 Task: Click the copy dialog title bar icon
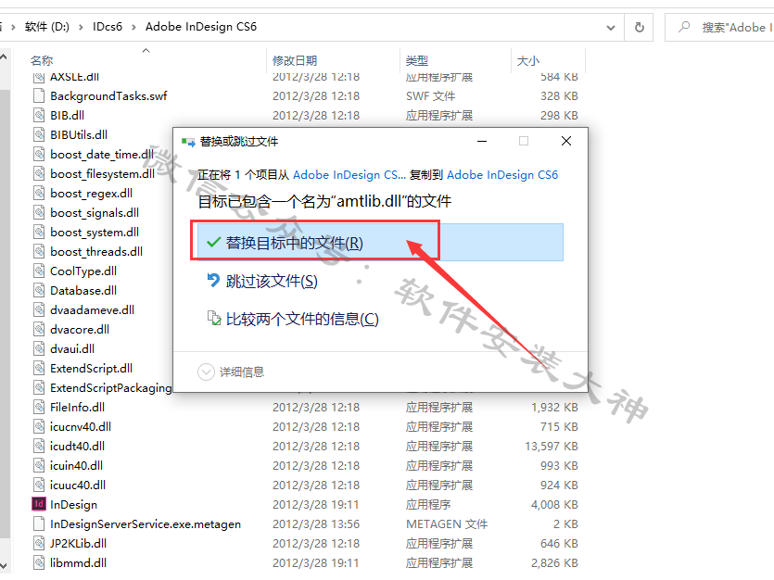[188, 142]
